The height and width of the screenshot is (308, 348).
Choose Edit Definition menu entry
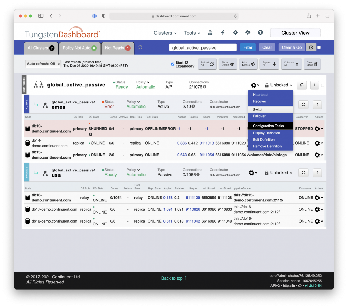(270, 140)
